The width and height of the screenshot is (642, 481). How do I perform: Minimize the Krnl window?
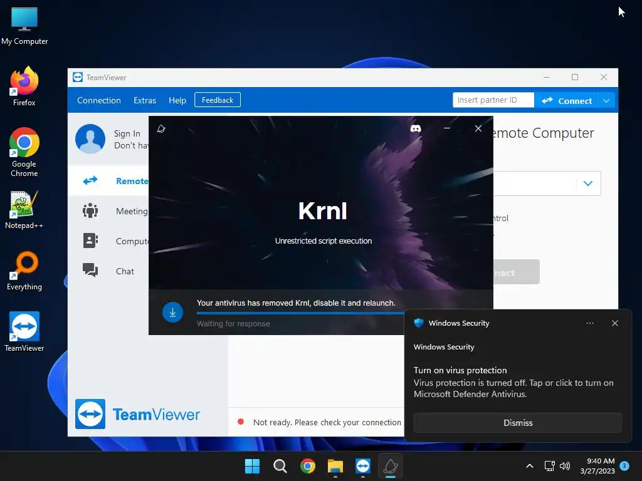(x=447, y=128)
